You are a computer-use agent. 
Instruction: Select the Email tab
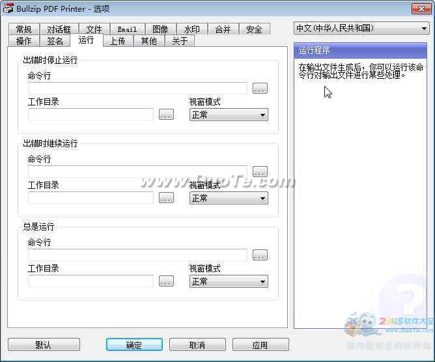(x=127, y=29)
